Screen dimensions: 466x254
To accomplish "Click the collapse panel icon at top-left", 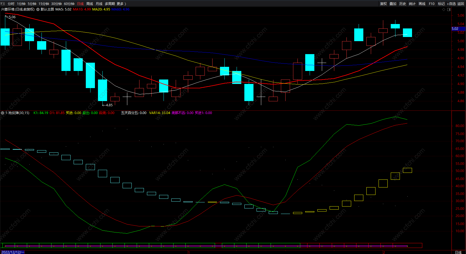I will [3, 4].
